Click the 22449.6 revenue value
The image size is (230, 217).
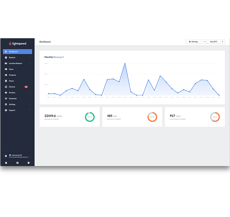coord(50,116)
